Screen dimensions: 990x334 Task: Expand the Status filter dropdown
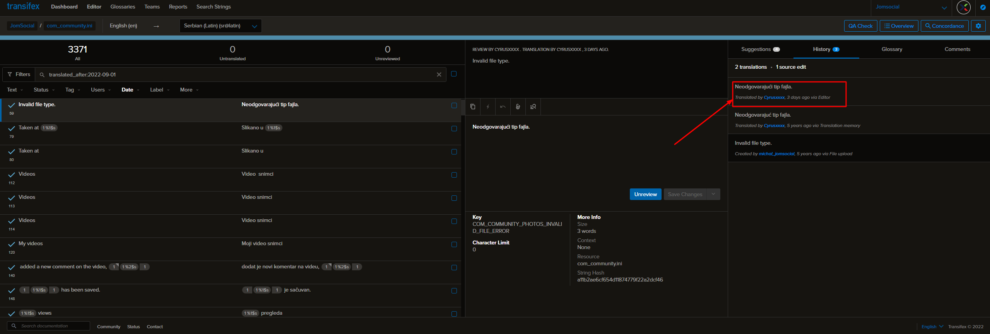pos(44,90)
